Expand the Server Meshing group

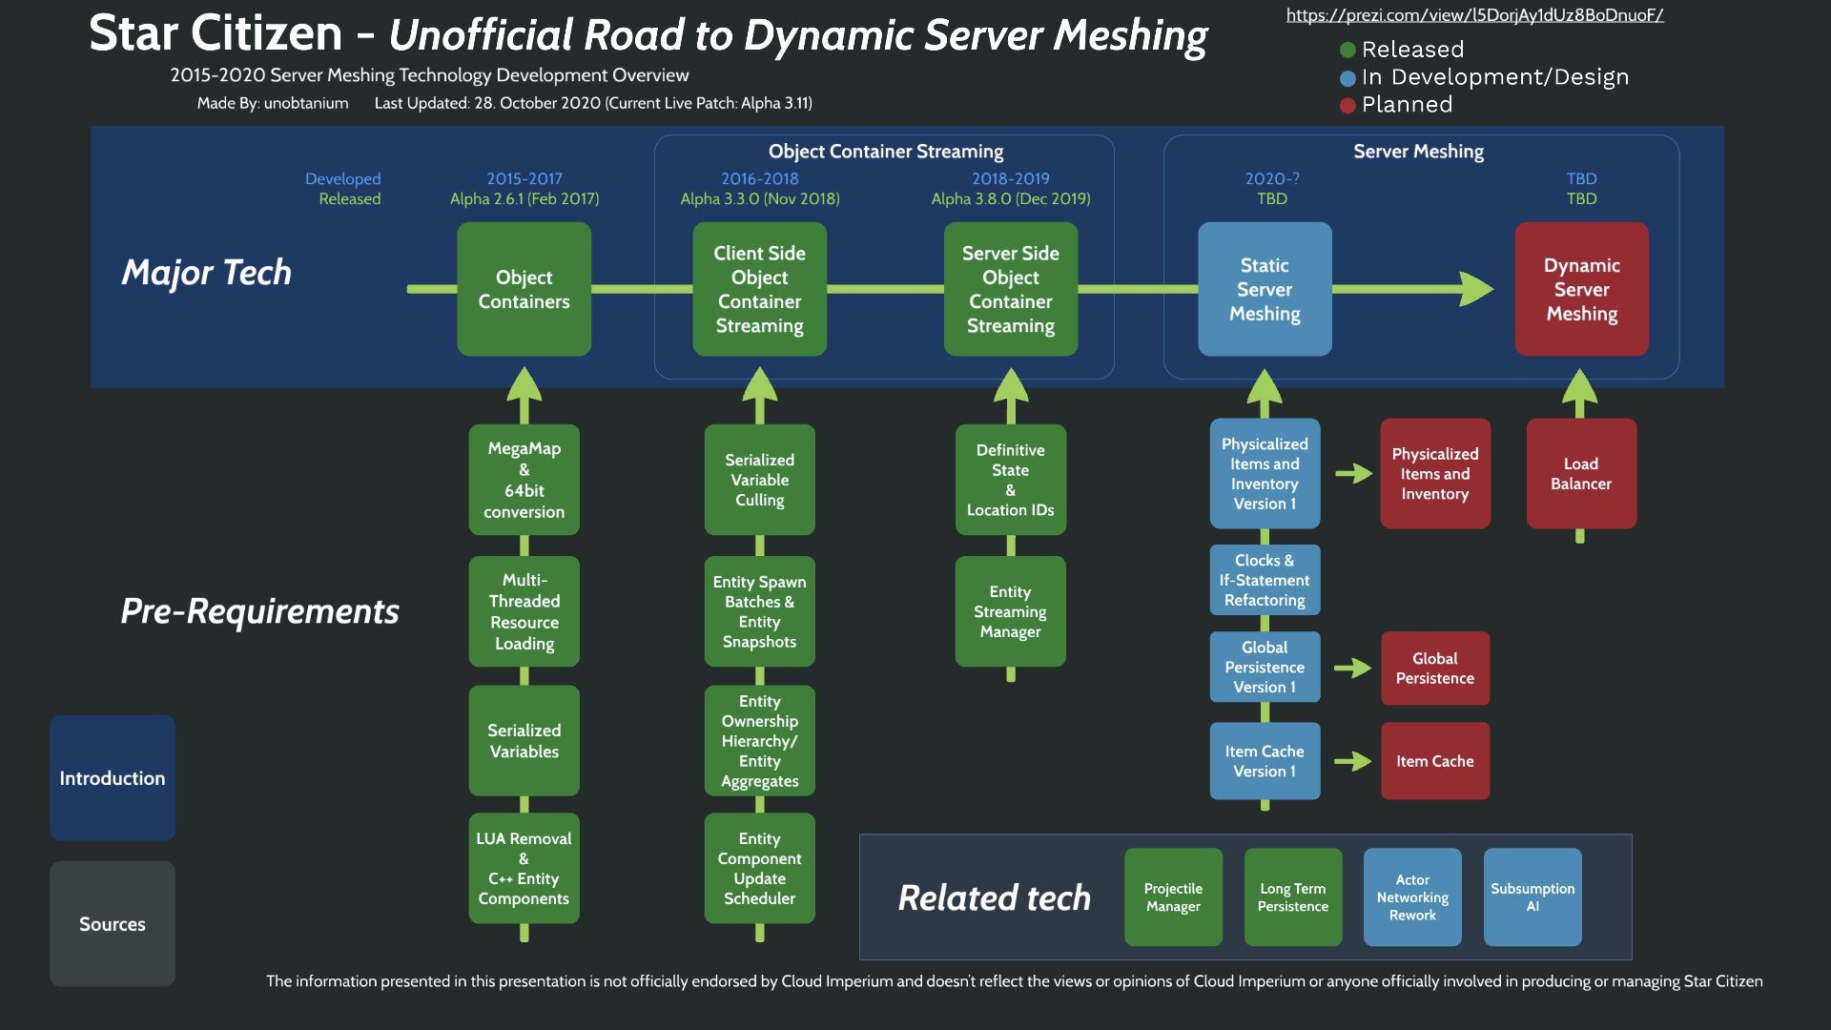pos(1418,151)
